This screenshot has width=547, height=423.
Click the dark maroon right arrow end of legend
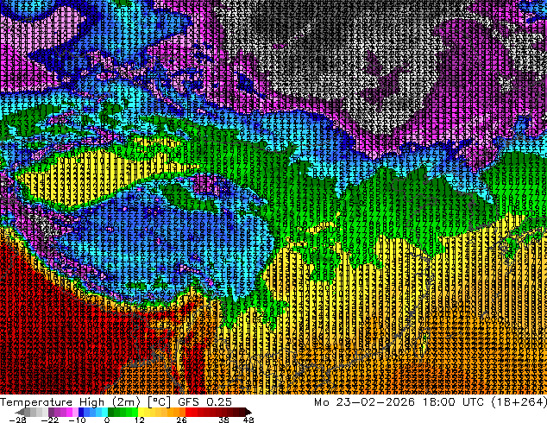pos(248,412)
